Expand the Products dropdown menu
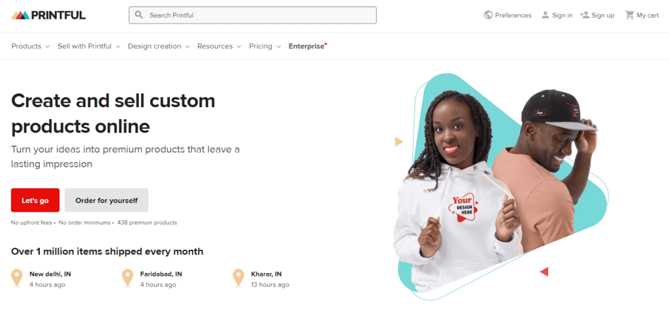669x317 pixels. click(30, 46)
